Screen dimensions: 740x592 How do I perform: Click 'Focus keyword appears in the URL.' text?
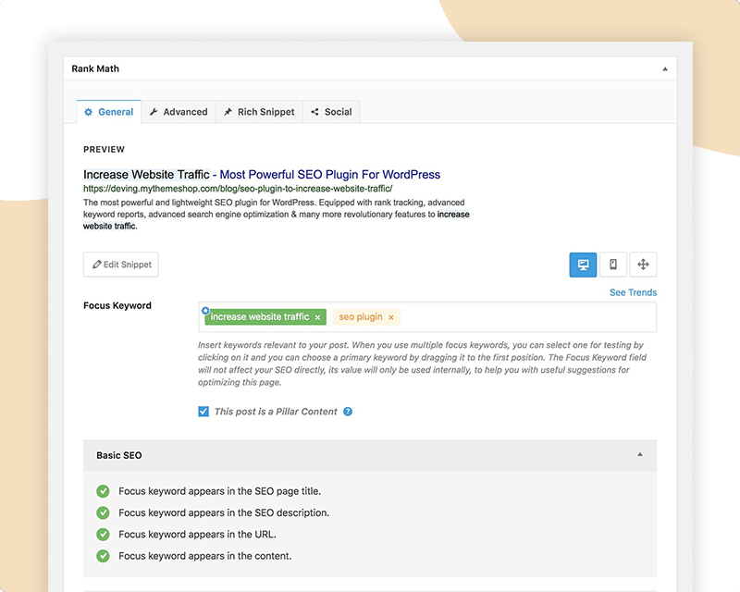point(197,535)
